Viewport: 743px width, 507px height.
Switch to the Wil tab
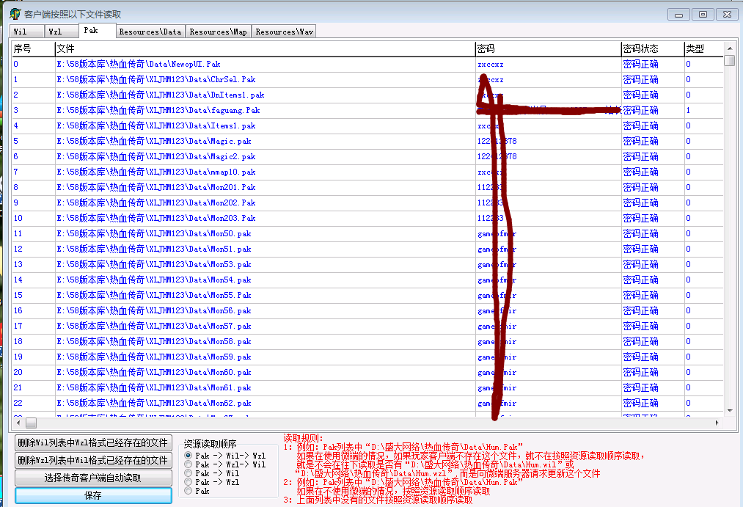pyautogui.click(x=27, y=32)
